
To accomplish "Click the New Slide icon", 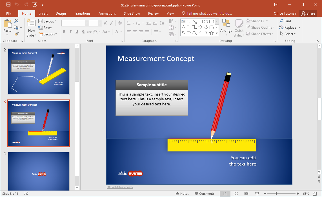I will [31, 23].
